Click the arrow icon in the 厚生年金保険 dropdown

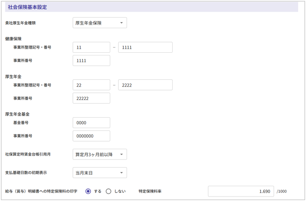[x=121, y=23]
